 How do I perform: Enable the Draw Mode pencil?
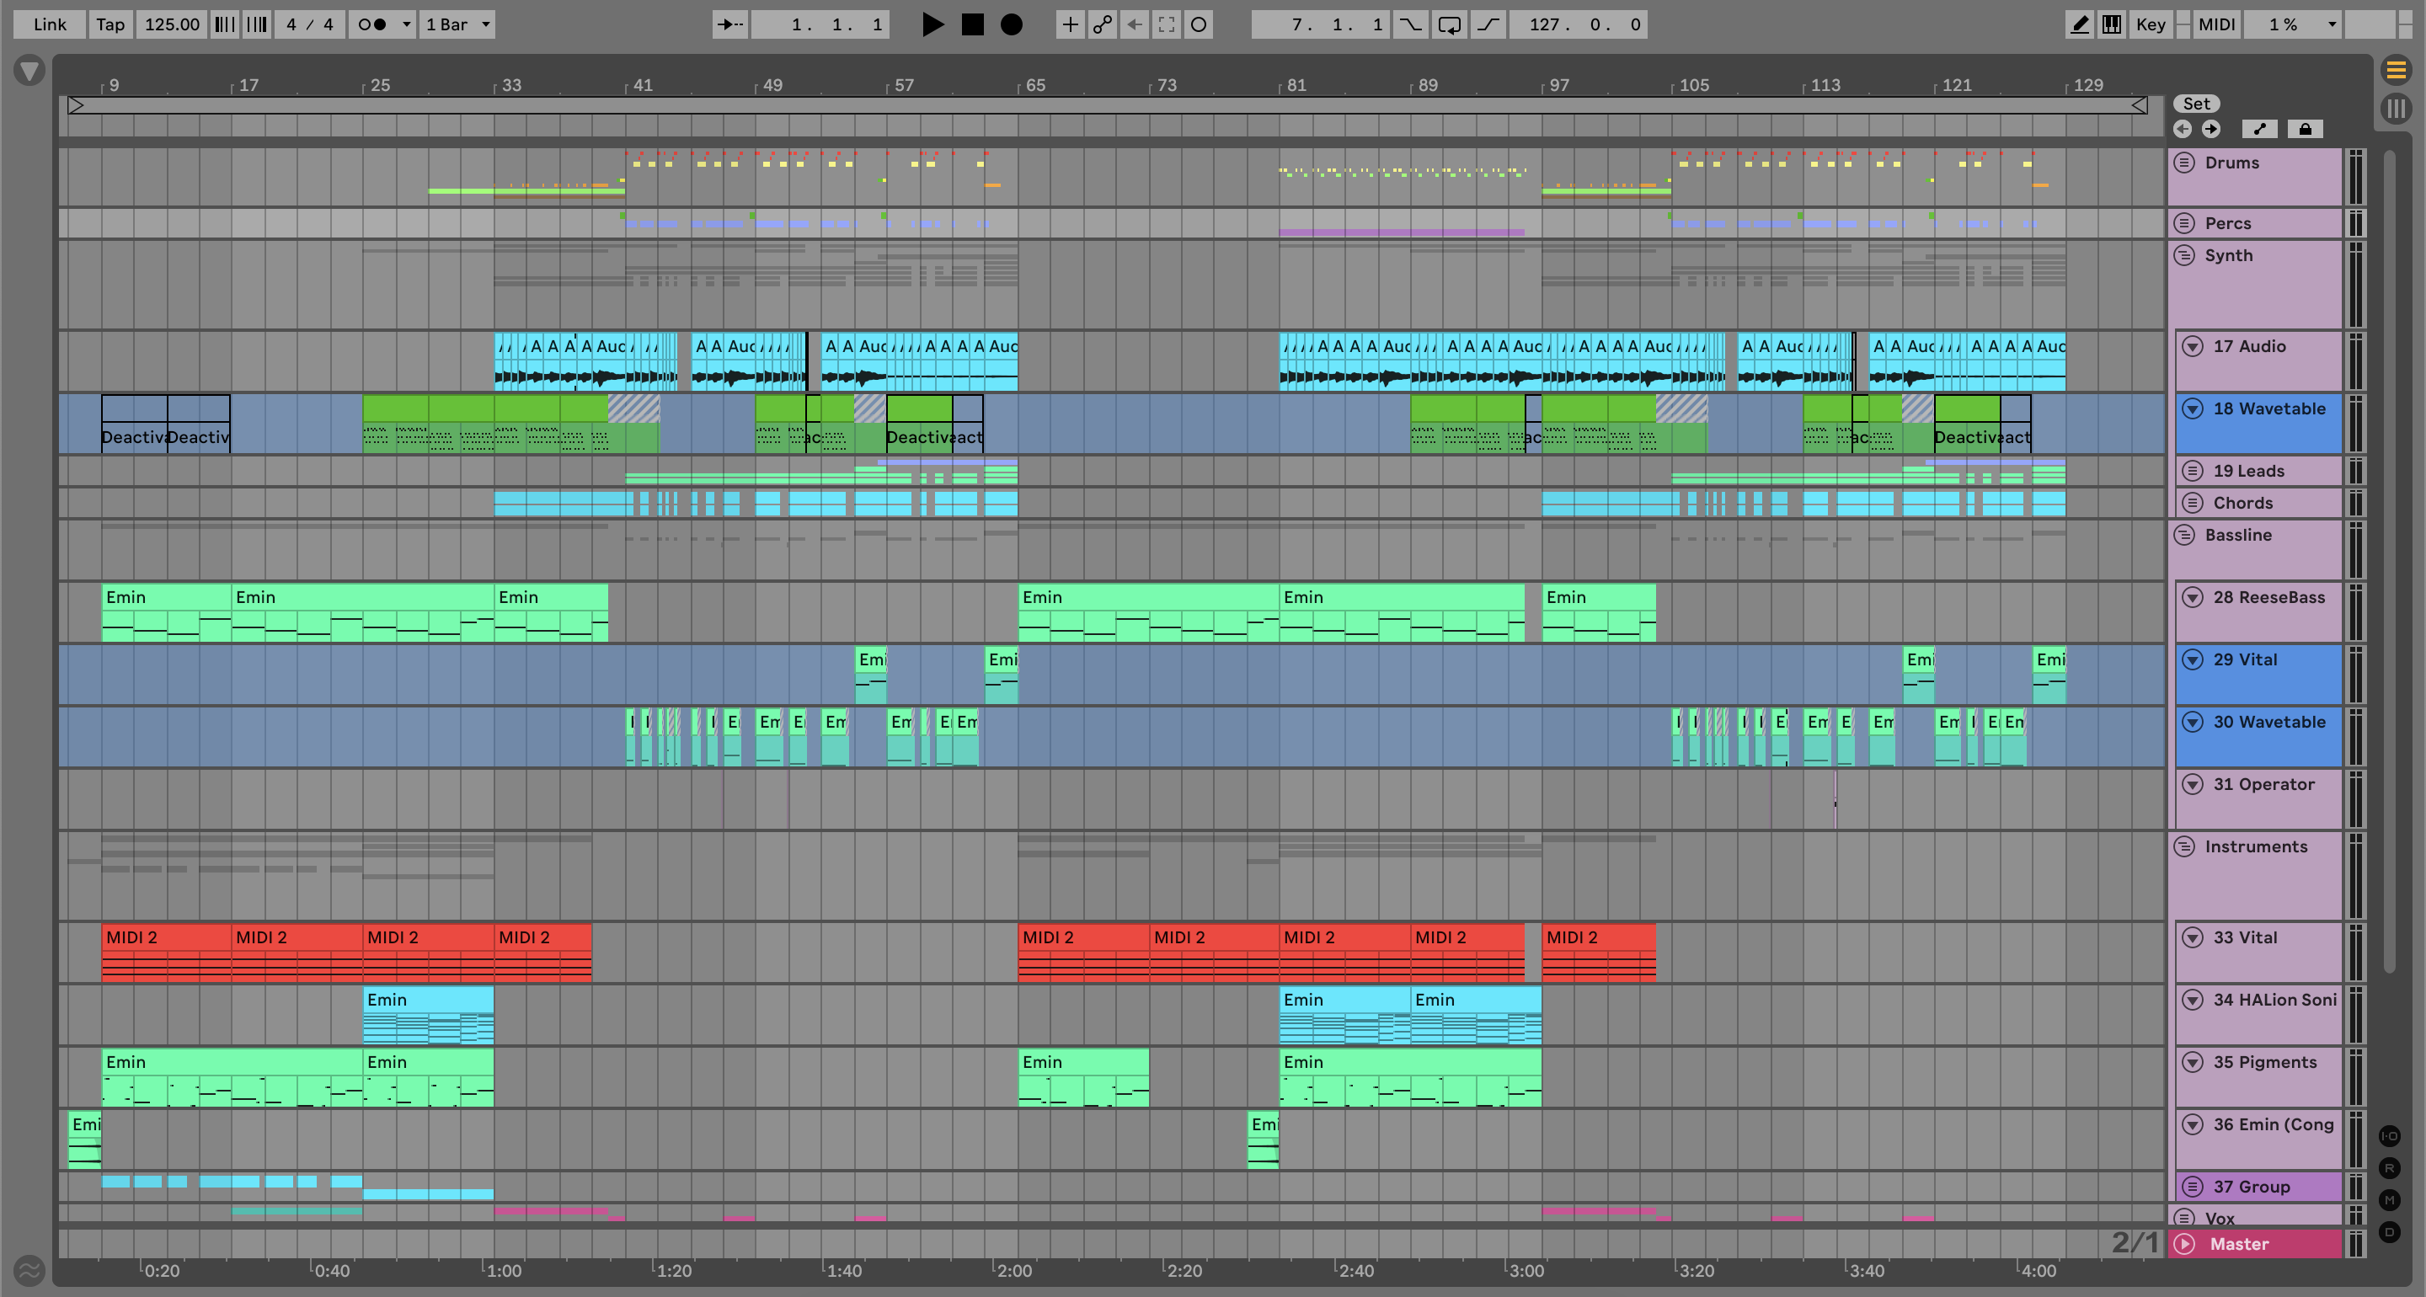pyautogui.click(x=2080, y=24)
